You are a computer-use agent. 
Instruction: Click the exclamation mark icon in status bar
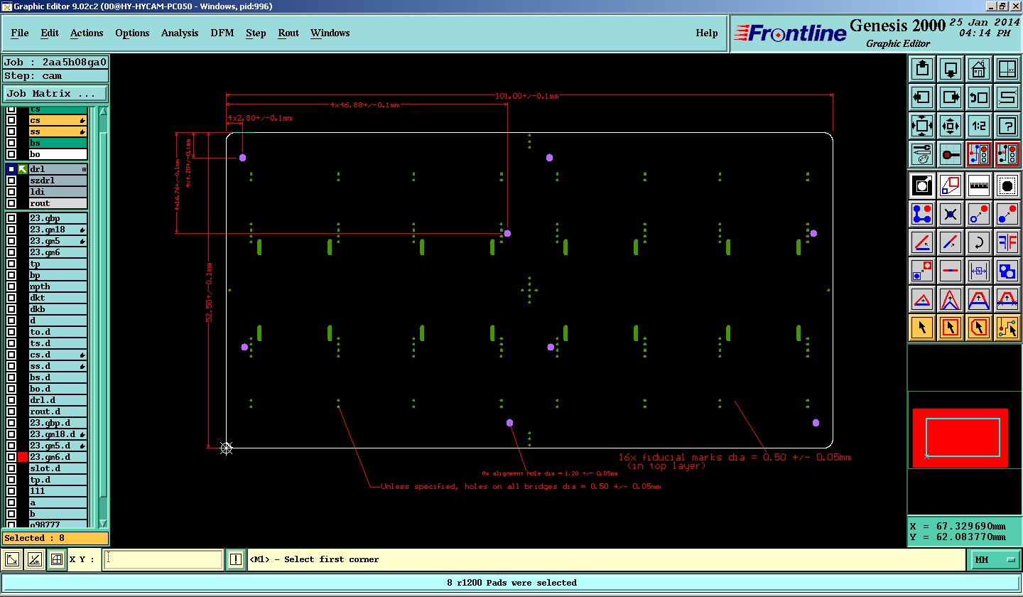236,559
